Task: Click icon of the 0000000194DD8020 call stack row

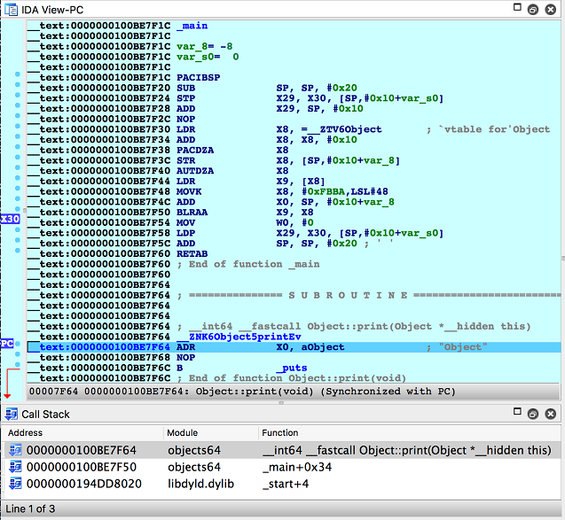Action: (x=15, y=484)
